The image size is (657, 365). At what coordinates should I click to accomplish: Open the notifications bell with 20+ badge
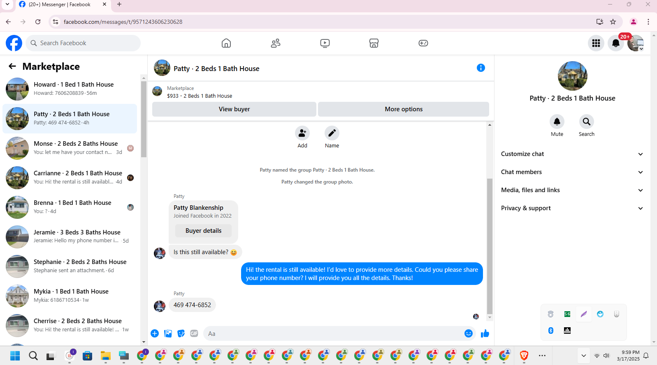(616, 43)
